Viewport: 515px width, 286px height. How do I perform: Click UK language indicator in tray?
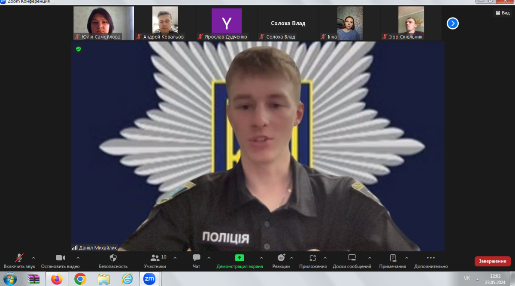[467, 278]
